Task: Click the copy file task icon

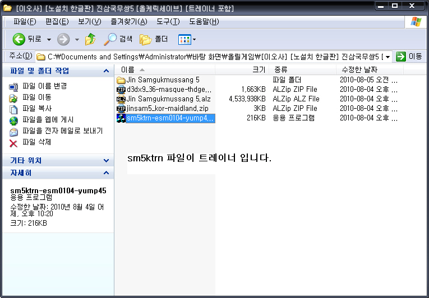Action: point(13,109)
